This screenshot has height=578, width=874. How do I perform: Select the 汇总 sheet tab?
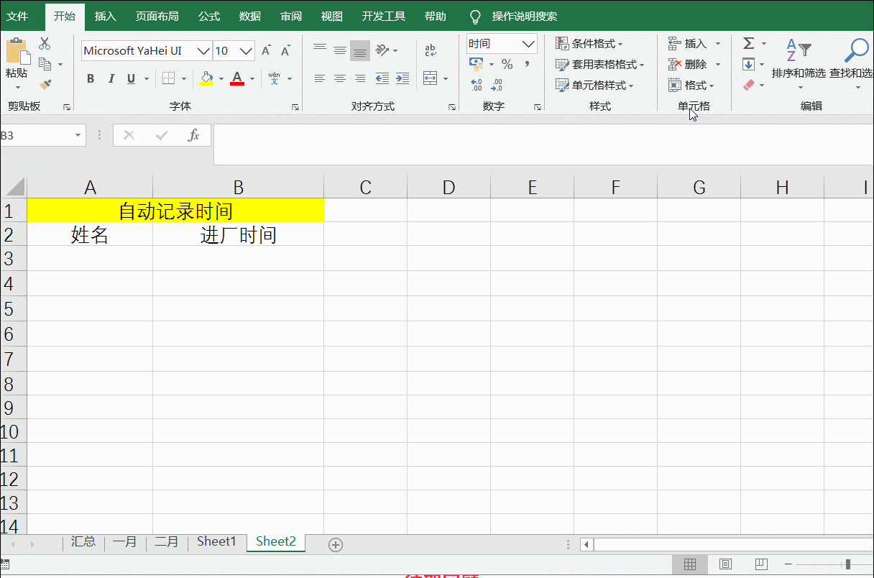pyautogui.click(x=83, y=541)
